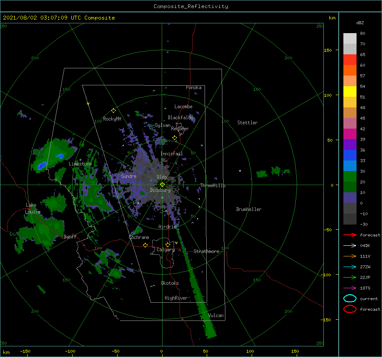Click the white plus marker east of ThreeHills
Viewport: 382px width, 357px height.
click(240, 171)
